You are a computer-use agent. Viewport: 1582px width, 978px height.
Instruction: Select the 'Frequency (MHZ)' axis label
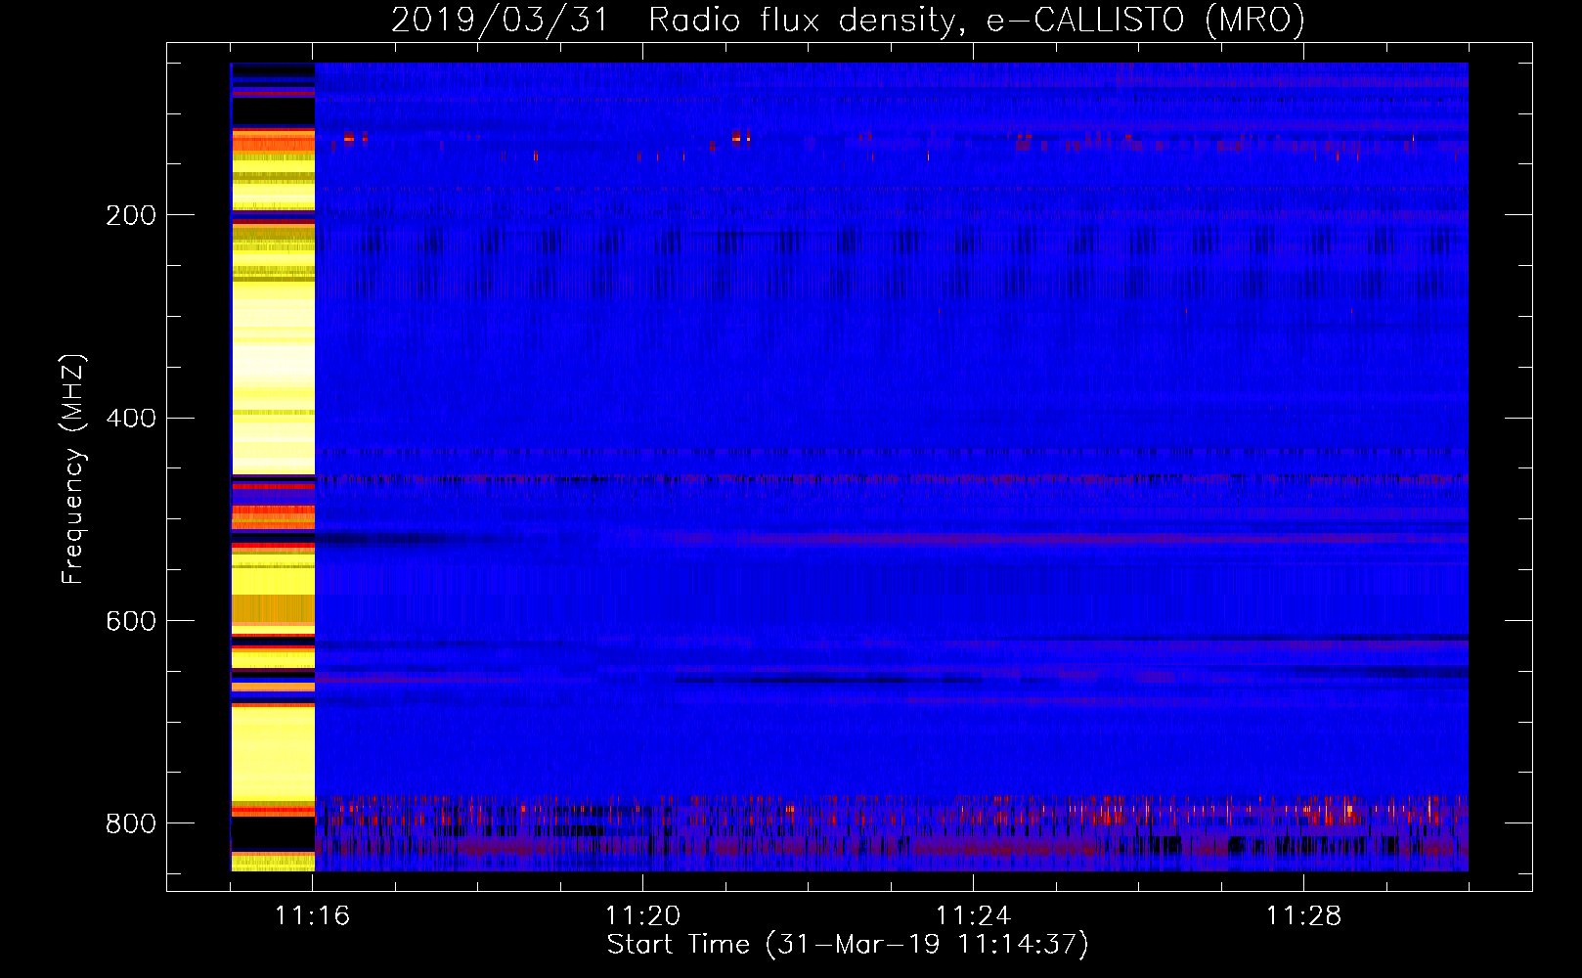tap(73, 468)
